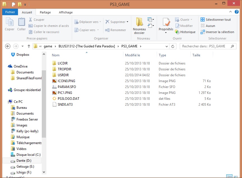The image size is (242, 178).
Task: Click the Refresh button
Action: [173, 46]
